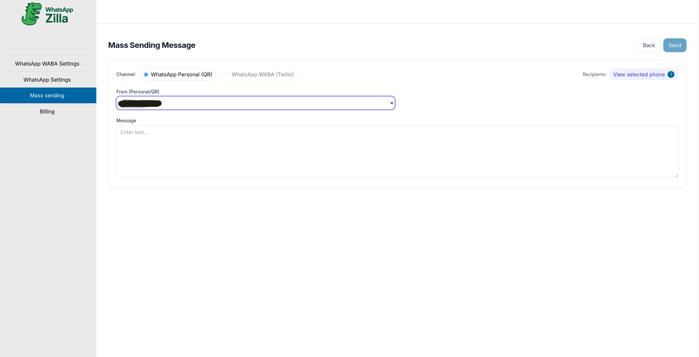
Task: Click the recipient count badge showing 1
Action: tap(671, 74)
